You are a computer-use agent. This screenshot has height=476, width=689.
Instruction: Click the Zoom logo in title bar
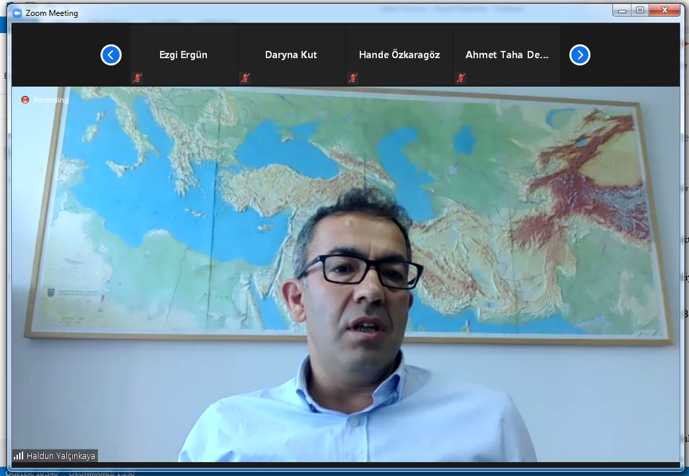(17, 13)
